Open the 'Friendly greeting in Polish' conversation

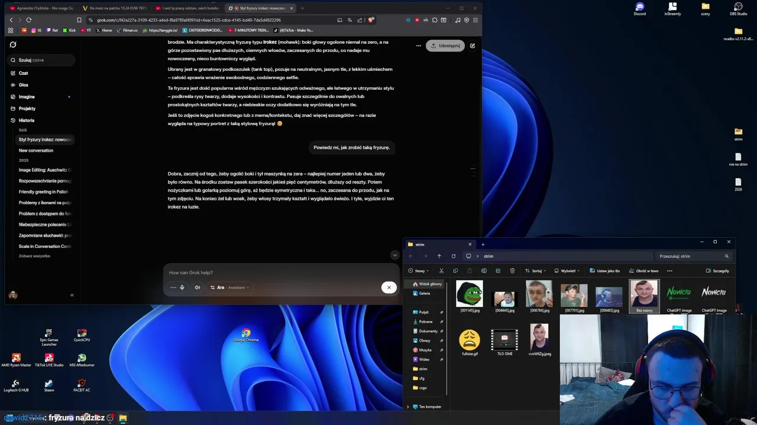[44, 192]
